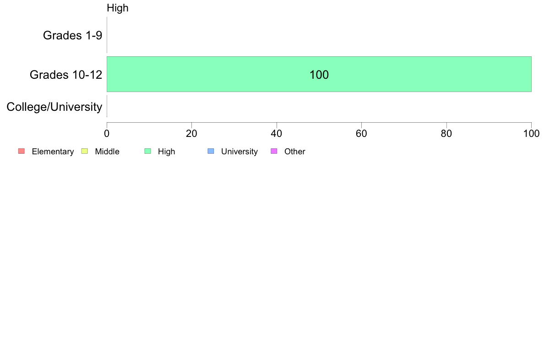Select the High legend label text
The image size is (544, 337).
click(x=167, y=152)
